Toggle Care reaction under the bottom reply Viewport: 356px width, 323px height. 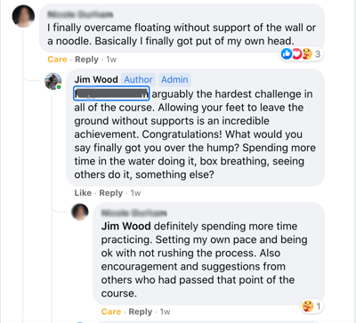(111, 311)
